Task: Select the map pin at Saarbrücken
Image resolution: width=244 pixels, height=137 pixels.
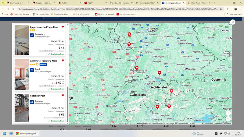Action: coord(129,44)
